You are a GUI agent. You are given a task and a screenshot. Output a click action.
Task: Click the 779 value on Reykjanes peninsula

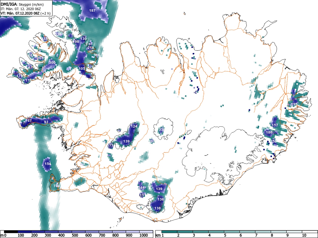coord(57,186)
